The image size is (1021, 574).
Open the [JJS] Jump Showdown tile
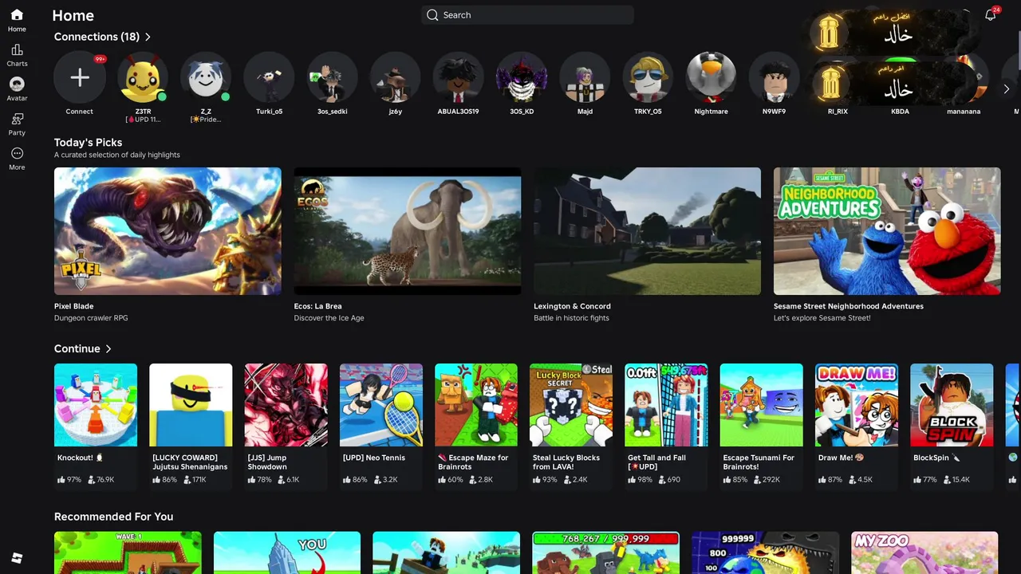click(x=286, y=405)
